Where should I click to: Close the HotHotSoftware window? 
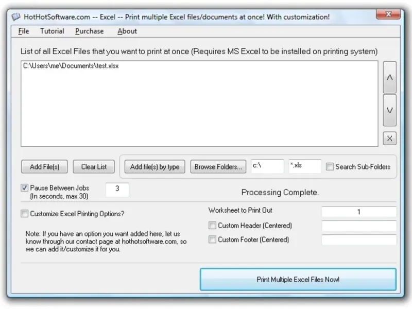pos(388,14)
